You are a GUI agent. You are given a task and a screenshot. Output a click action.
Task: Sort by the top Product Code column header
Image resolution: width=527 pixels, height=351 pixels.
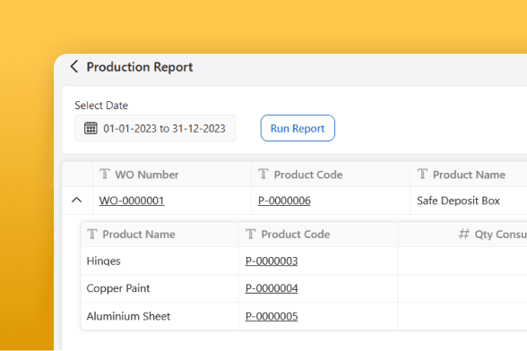click(x=331, y=175)
